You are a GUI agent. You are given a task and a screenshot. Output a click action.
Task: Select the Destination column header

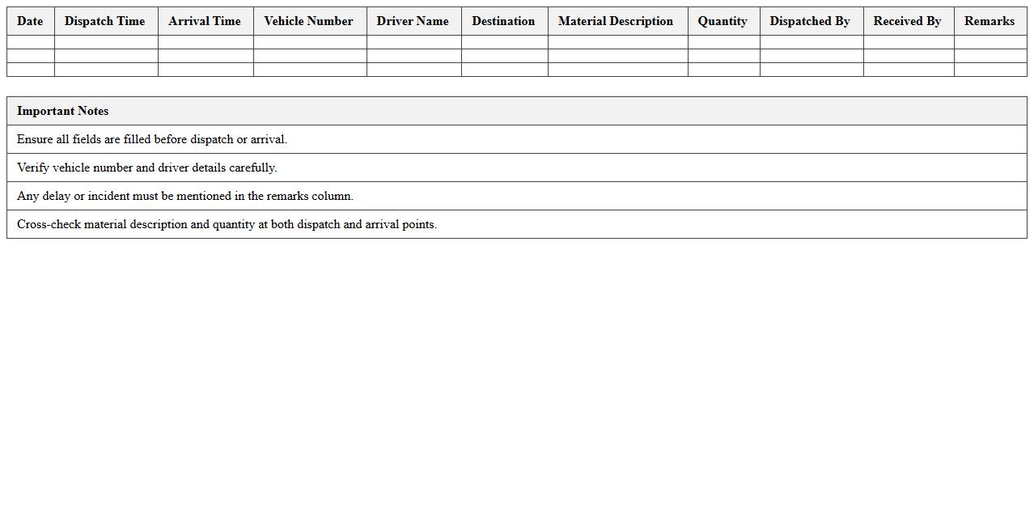[x=503, y=21]
